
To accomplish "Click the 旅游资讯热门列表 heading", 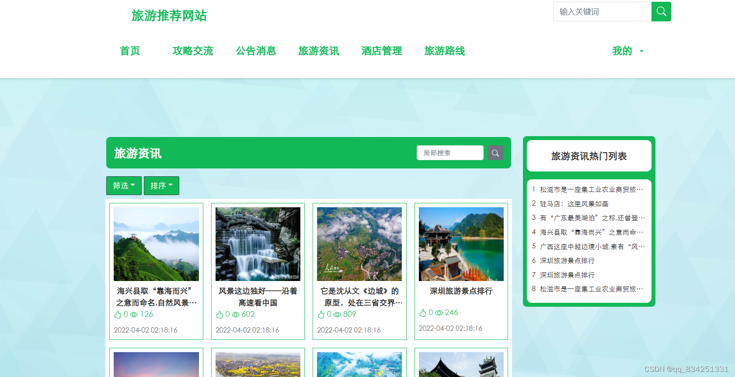I will [589, 156].
